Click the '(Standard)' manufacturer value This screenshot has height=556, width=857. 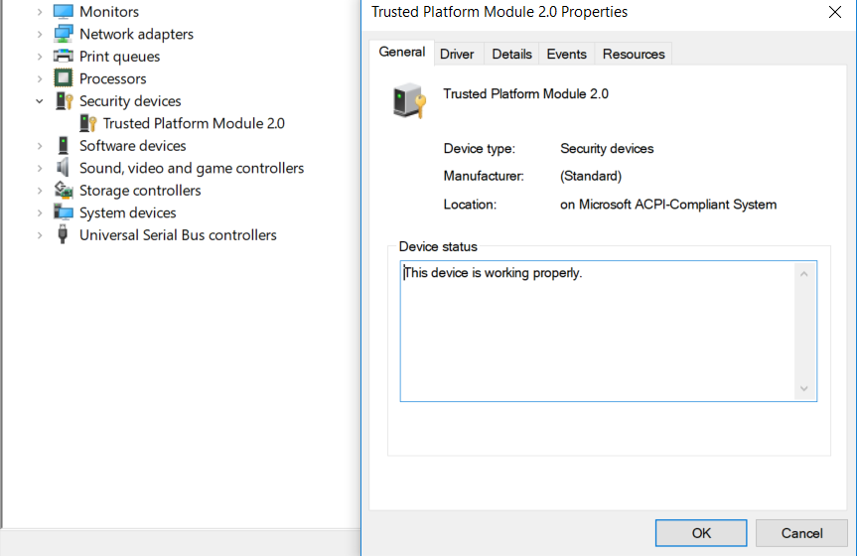pyautogui.click(x=591, y=176)
